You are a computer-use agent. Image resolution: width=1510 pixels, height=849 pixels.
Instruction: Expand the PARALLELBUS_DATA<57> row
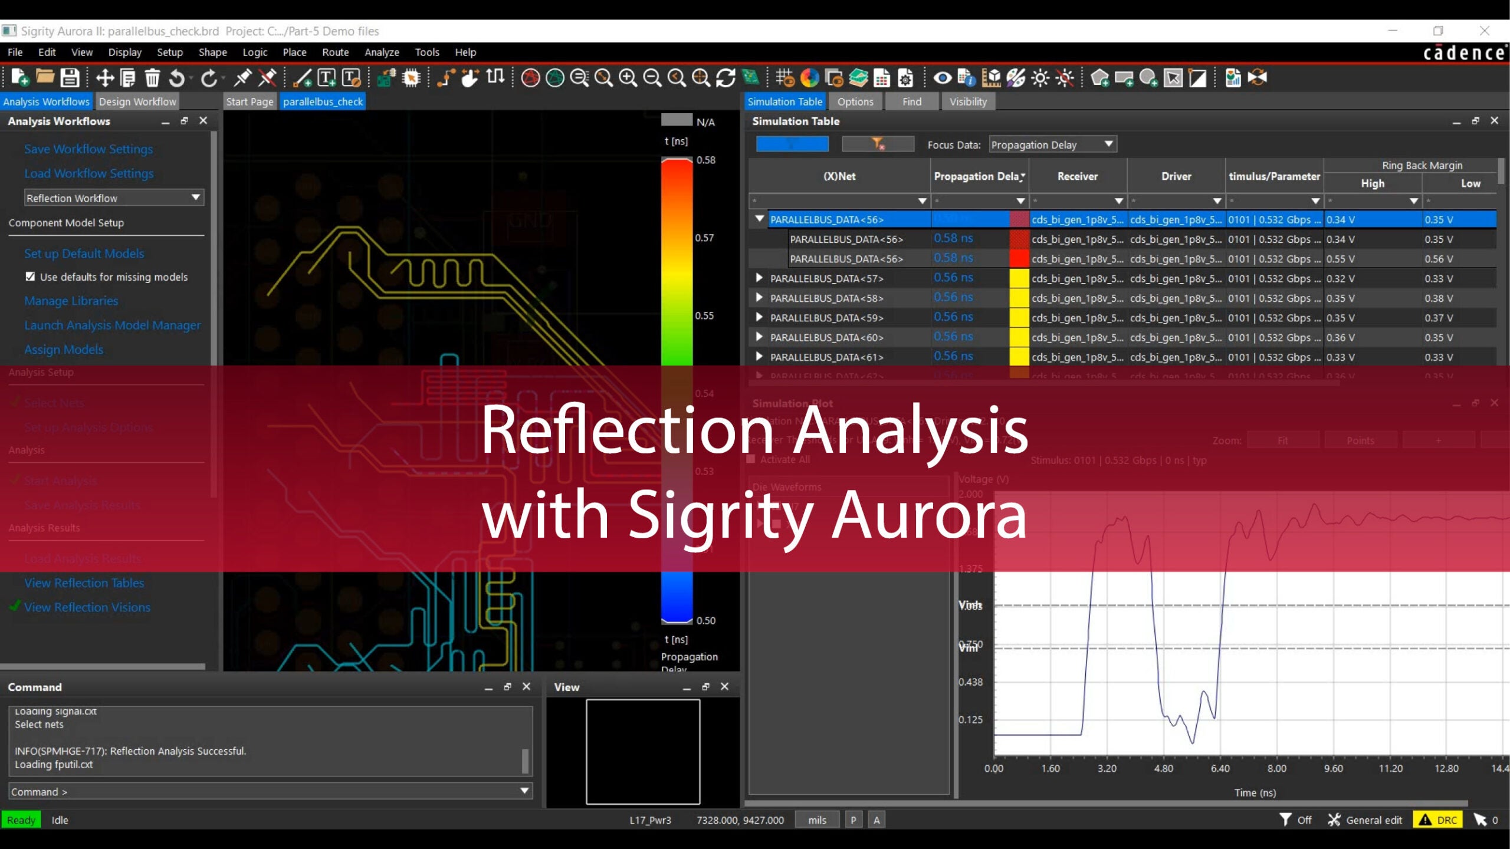click(x=759, y=278)
